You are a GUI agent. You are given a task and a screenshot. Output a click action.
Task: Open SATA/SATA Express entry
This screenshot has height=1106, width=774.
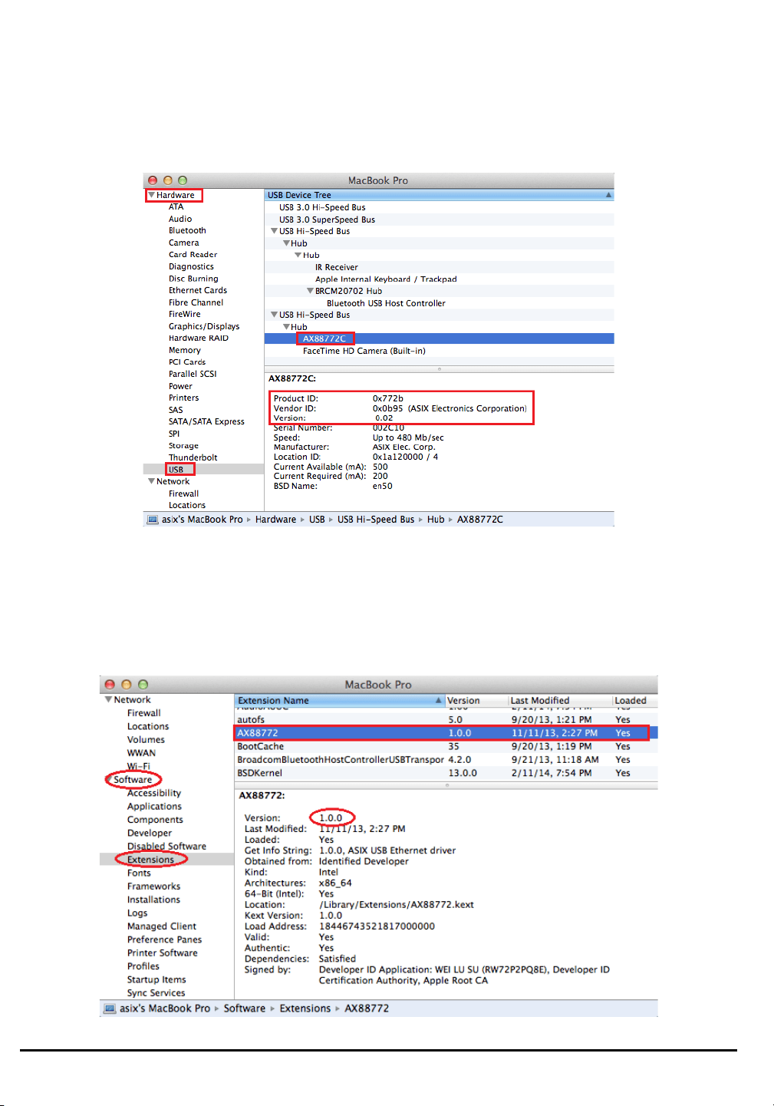[x=206, y=421]
